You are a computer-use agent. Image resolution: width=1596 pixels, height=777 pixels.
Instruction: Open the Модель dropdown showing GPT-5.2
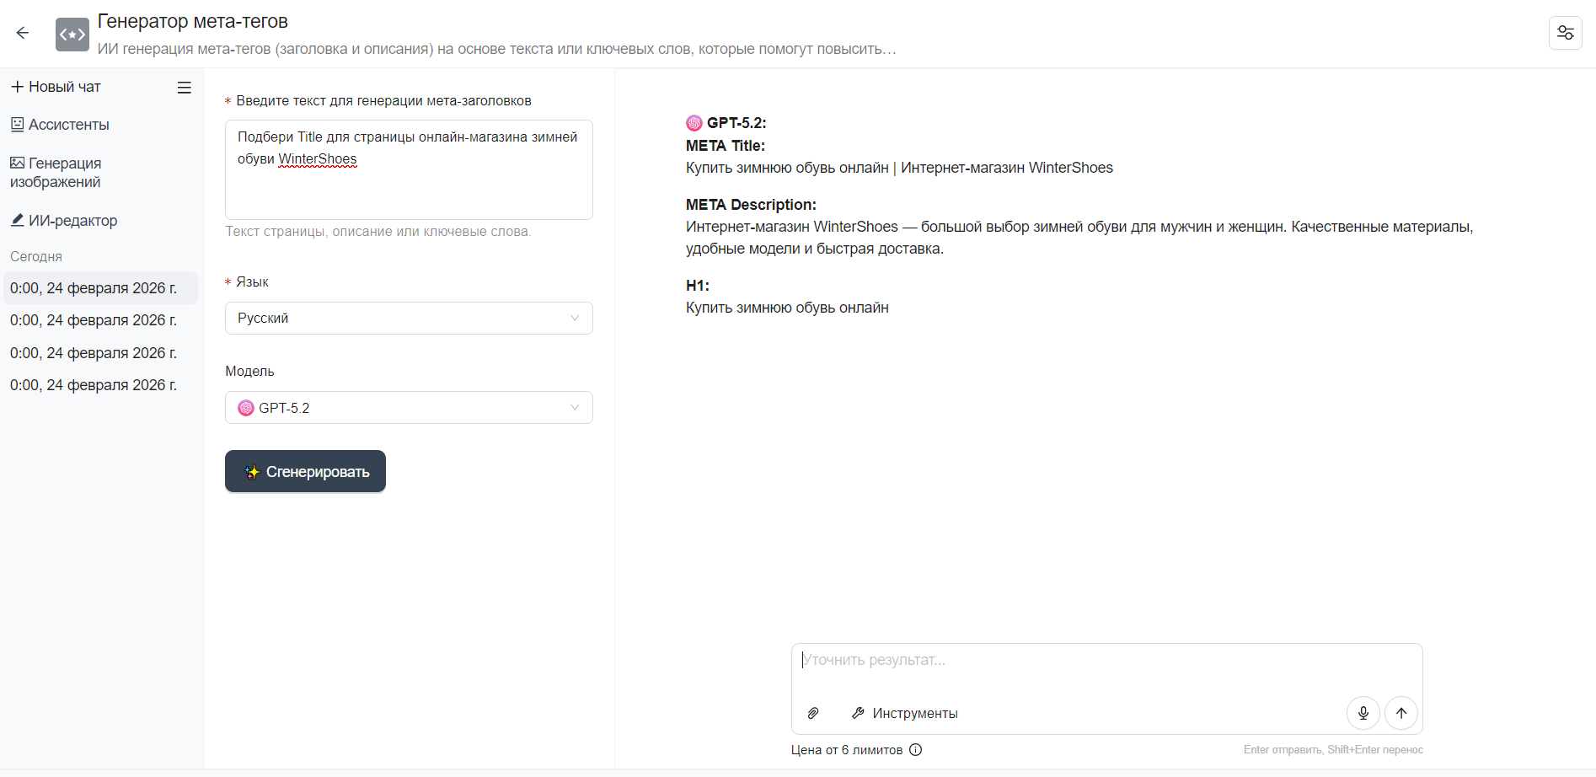point(408,407)
